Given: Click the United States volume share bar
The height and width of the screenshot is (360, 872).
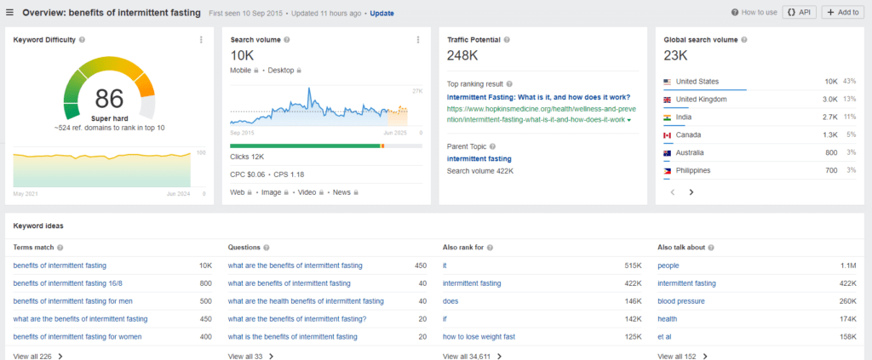Looking at the screenshot, I should [x=704, y=89].
